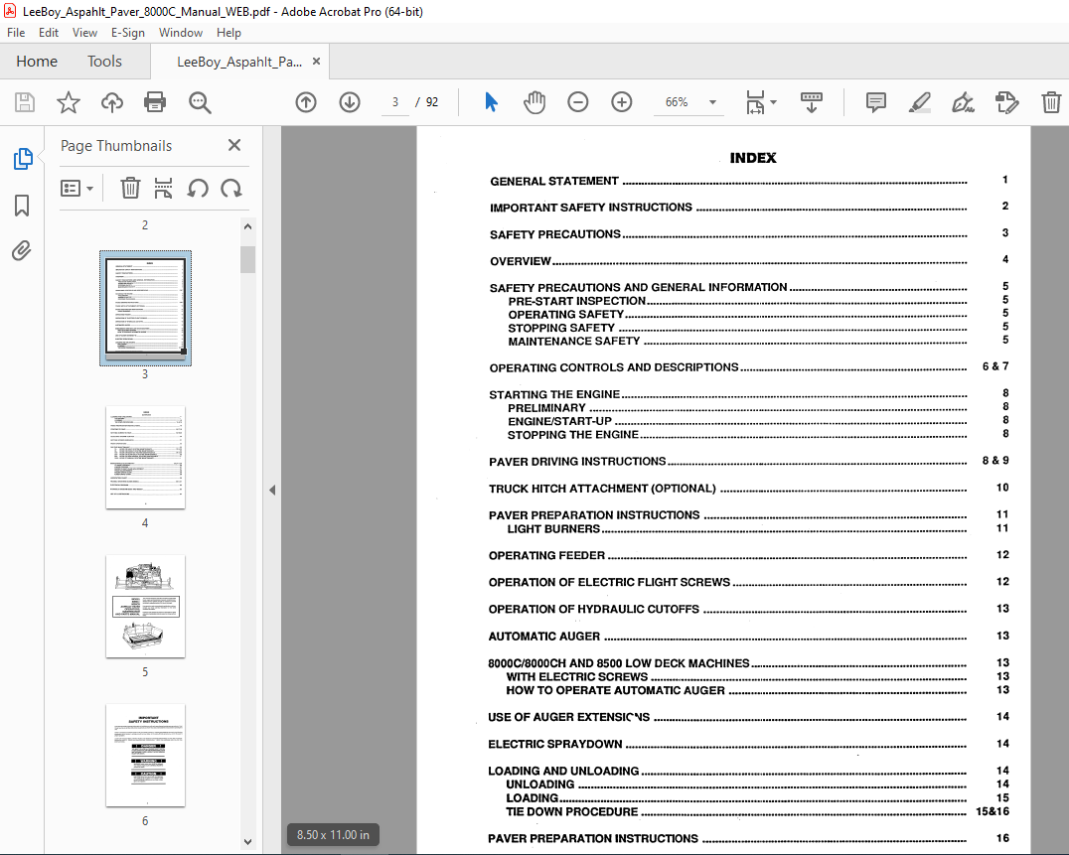The height and width of the screenshot is (855, 1069).
Task: Open the Bookmarks panel icon
Action: 22,206
